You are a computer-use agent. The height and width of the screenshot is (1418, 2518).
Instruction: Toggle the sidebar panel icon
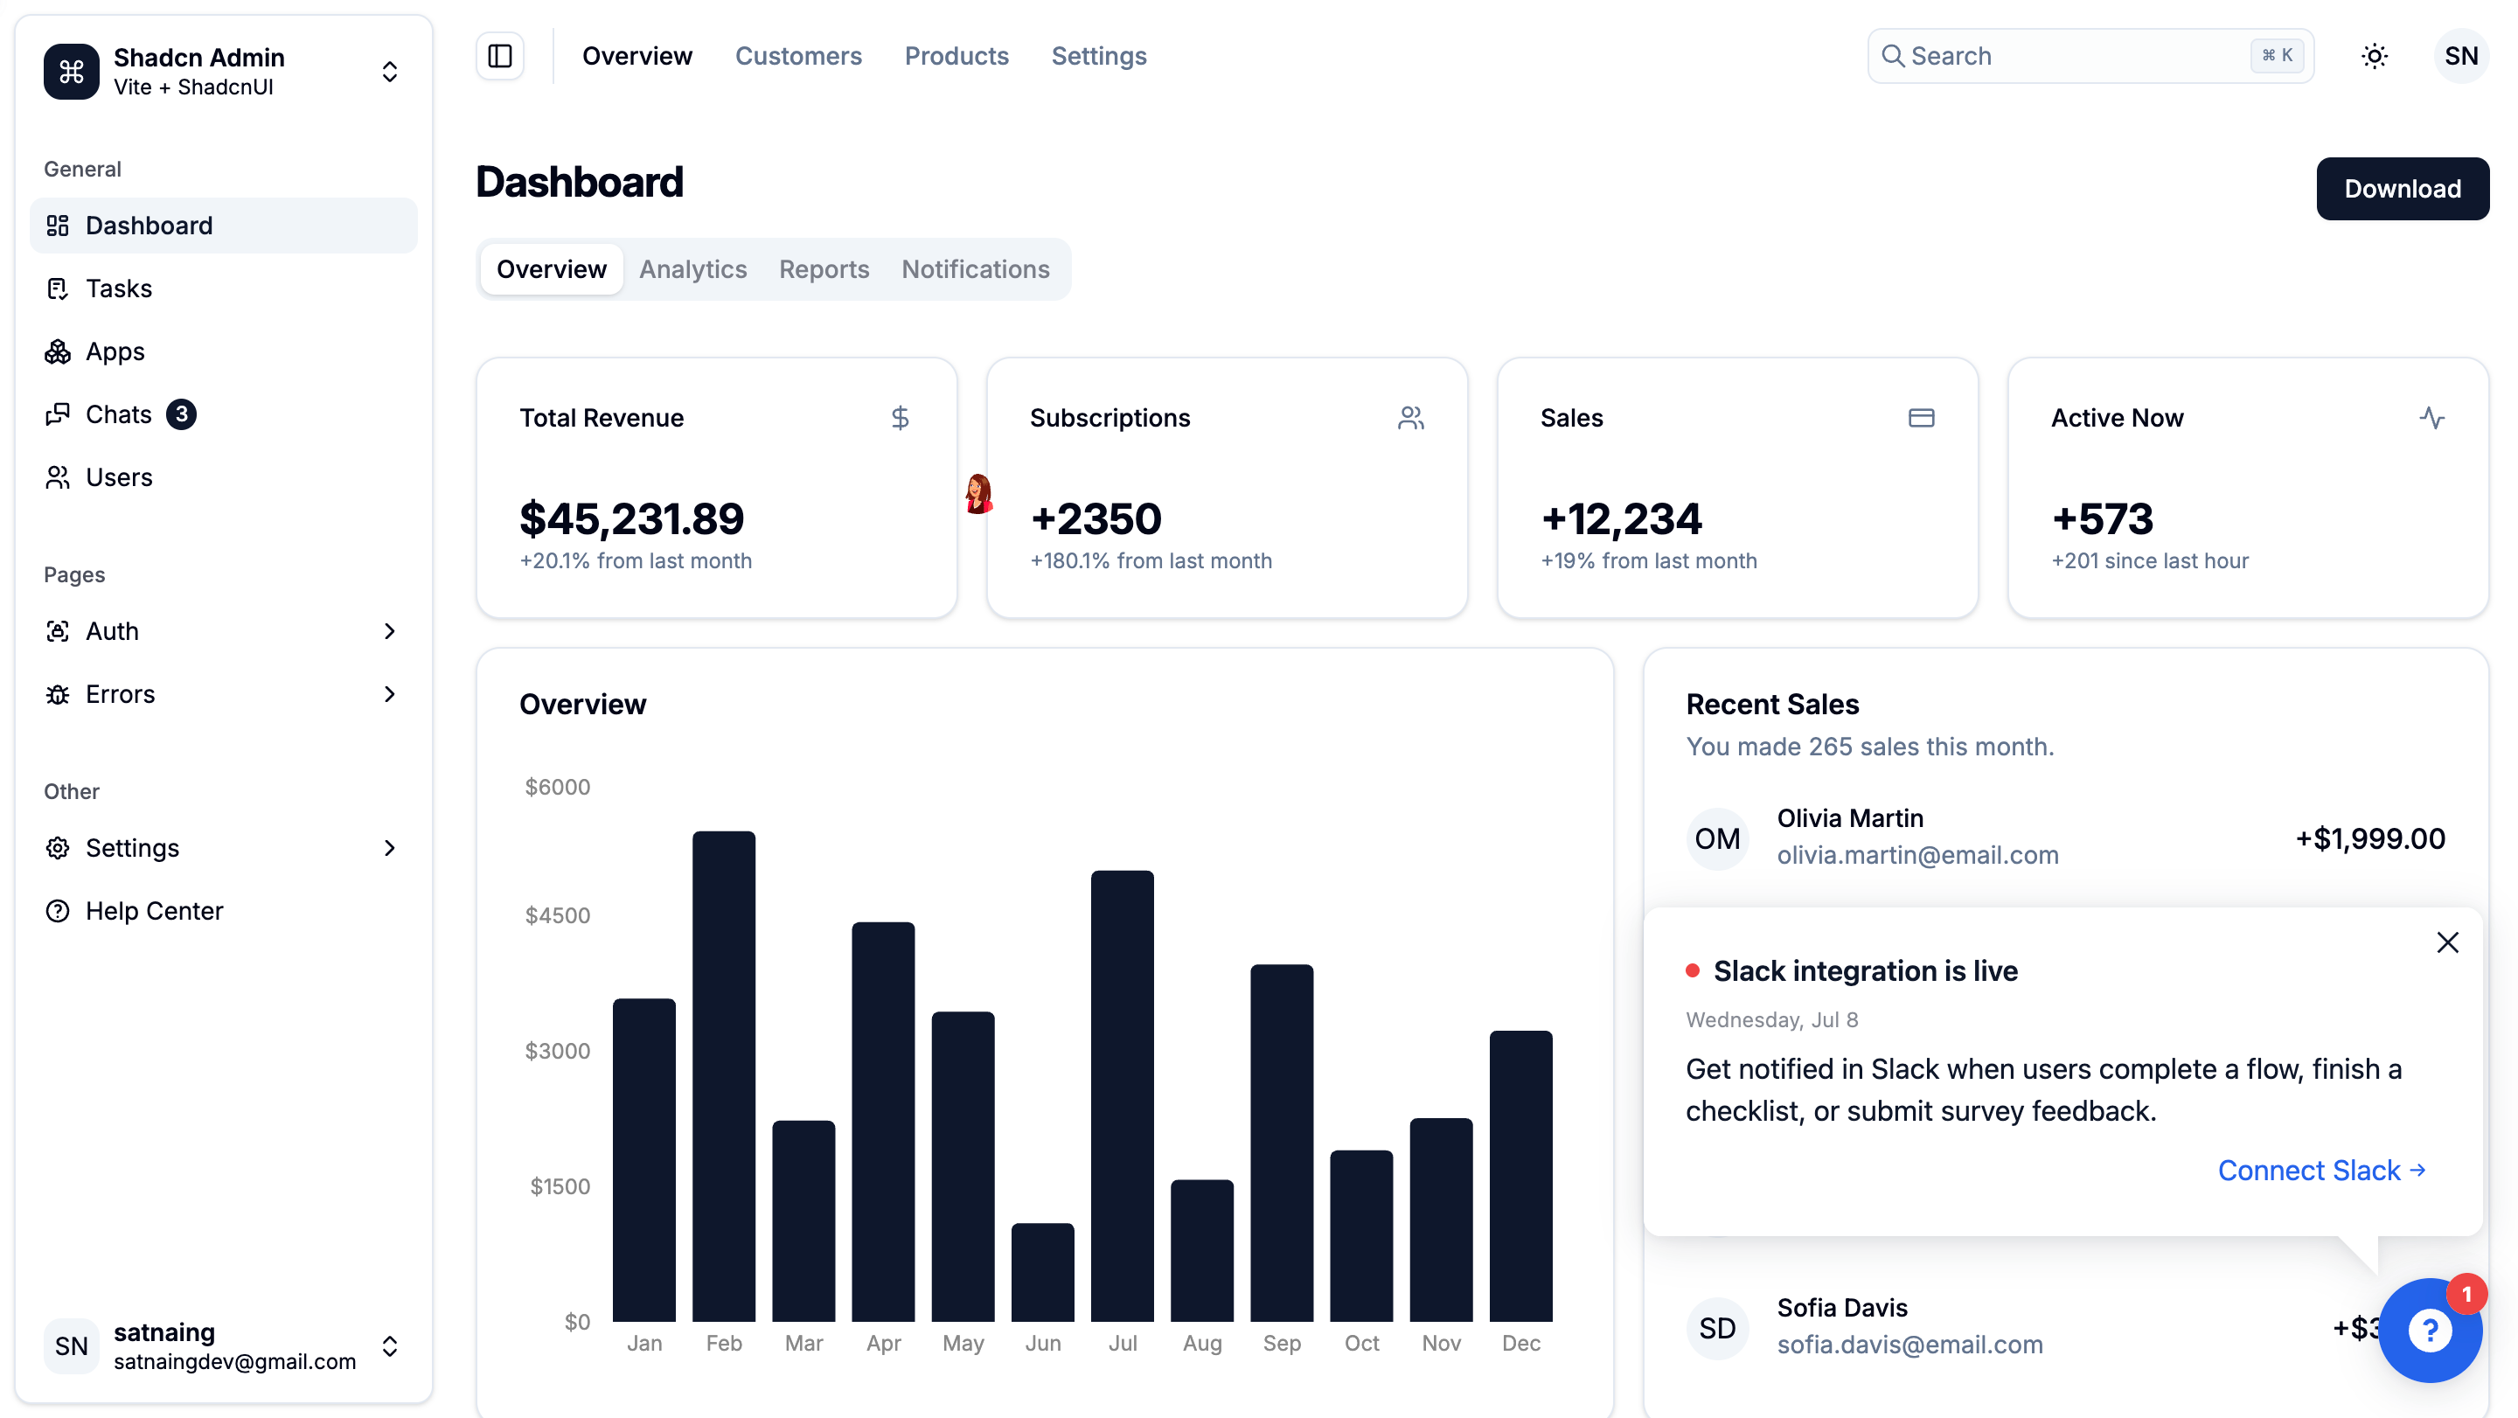click(499, 56)
